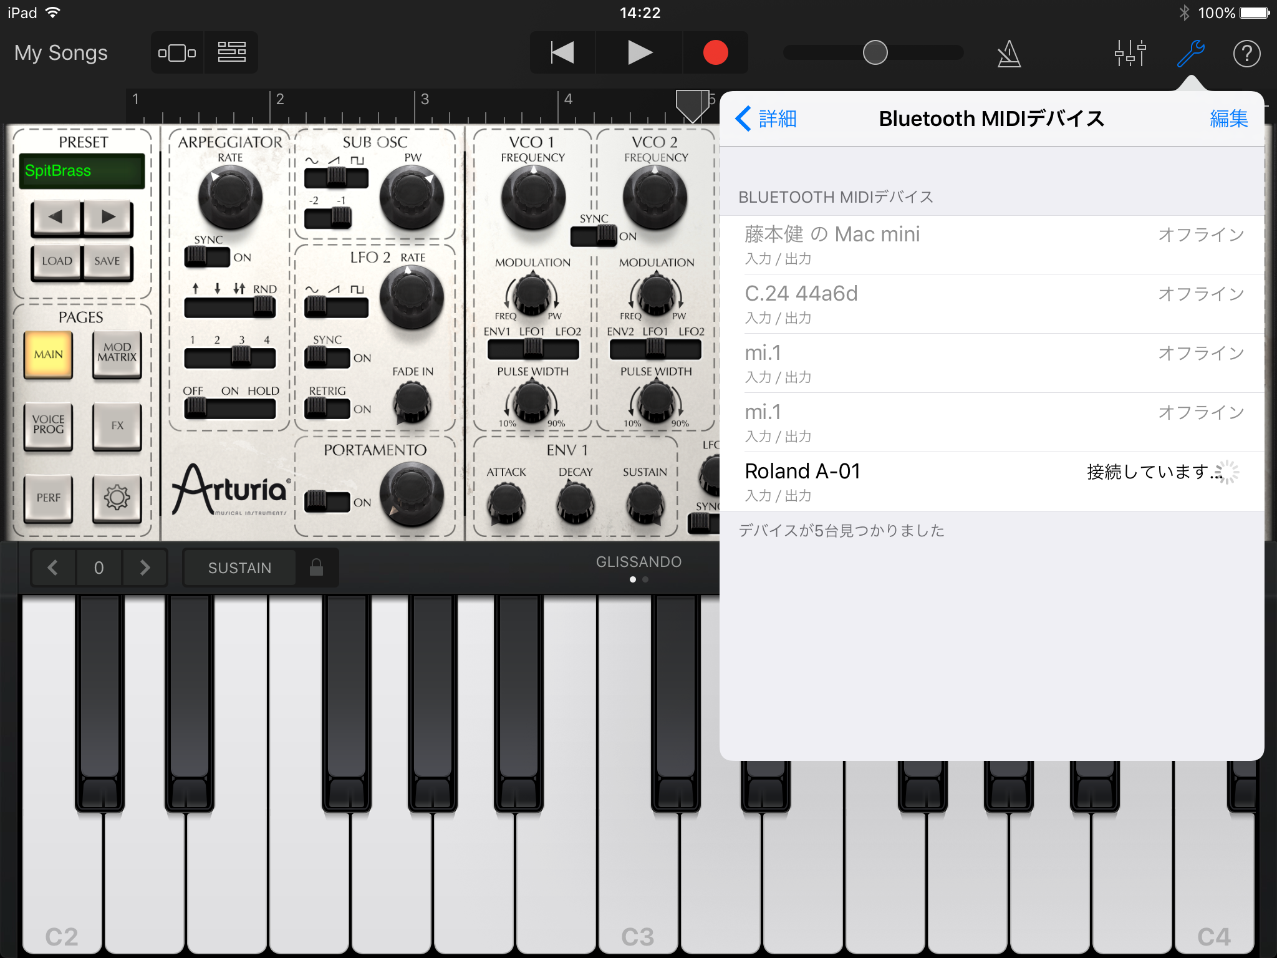Select 藤本健 の Mac mini device
1277x958 pixels.
tap(991, 244)
